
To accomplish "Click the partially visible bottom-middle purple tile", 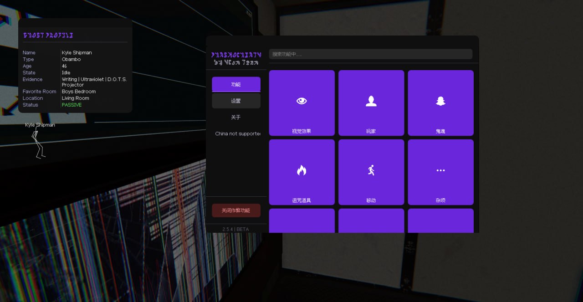I will click(x=371, y=220).
